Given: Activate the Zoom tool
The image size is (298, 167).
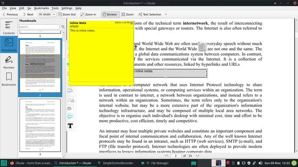Looking at the screenshot, I should pyautogui.click(x=128, y=14).
